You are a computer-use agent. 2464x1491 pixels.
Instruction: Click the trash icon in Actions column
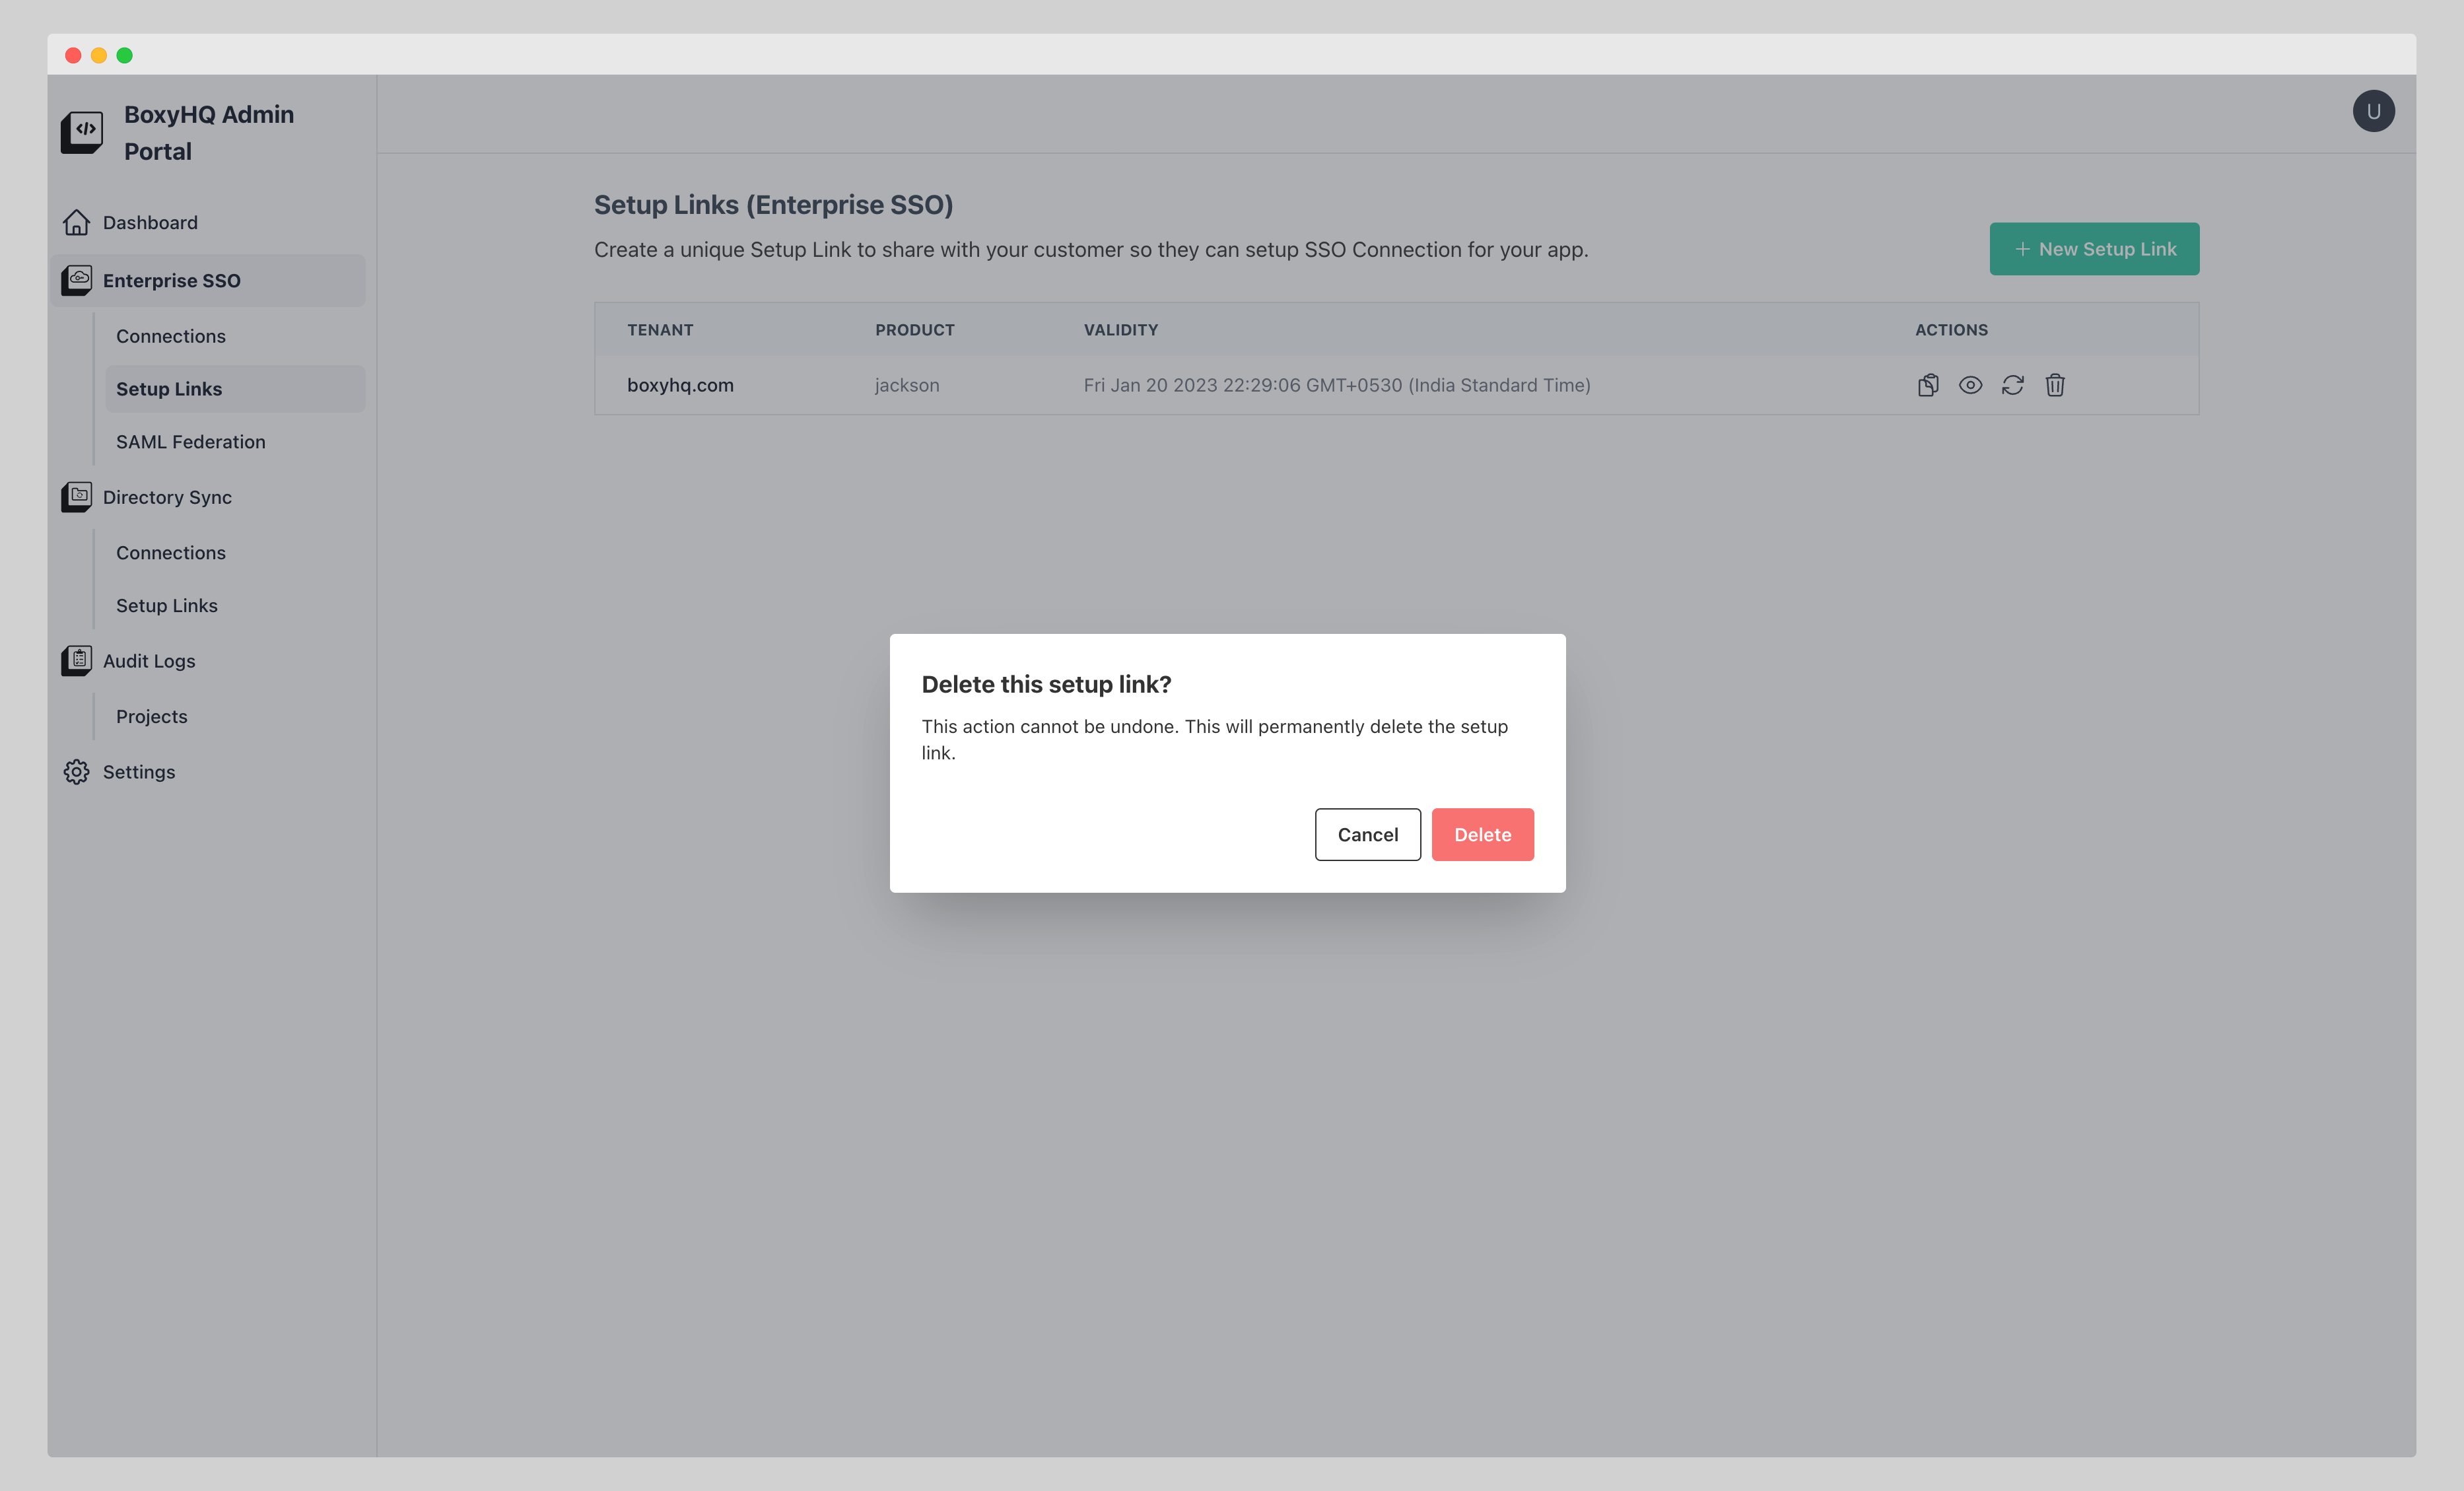[x=2055, y=385]
